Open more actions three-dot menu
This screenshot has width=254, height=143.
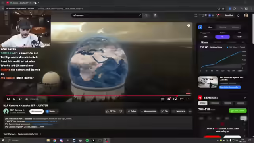pos(190,111)
